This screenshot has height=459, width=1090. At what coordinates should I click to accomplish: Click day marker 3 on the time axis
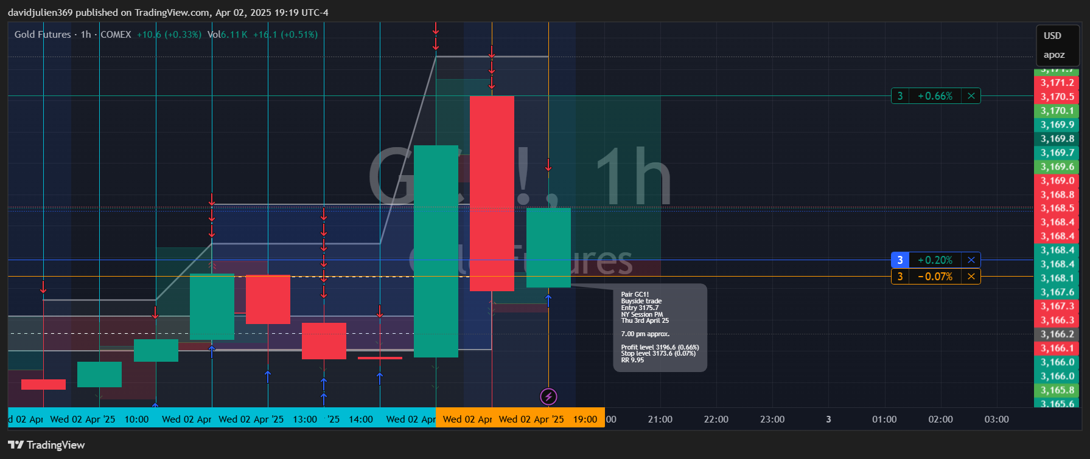[x=828, y=419]
